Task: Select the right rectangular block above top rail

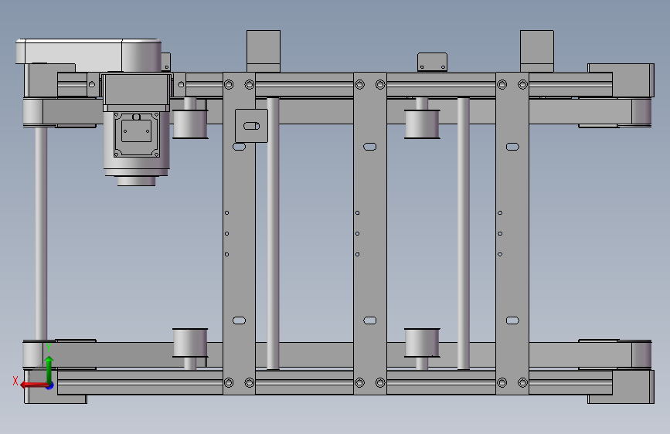Action: (x=537, y=51)
